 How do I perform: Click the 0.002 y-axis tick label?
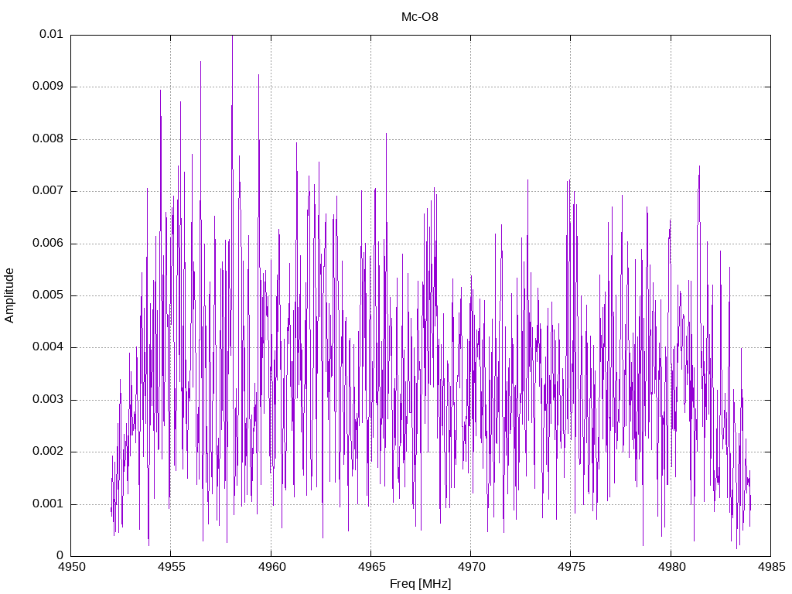click(x=48, y=452)
